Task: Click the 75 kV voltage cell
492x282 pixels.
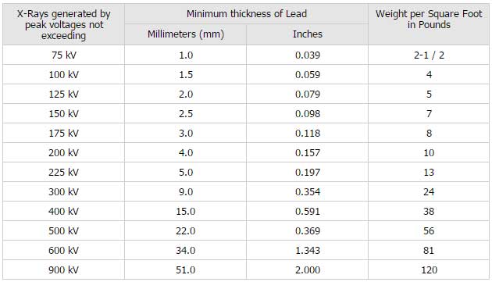Action: [x=64, y=55]
